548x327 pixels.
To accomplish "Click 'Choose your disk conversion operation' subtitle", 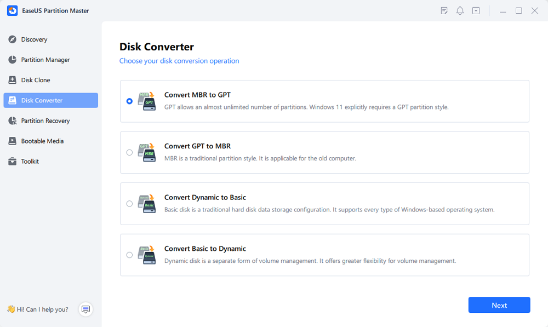I will pyautogui.click(x=179, y=61).
